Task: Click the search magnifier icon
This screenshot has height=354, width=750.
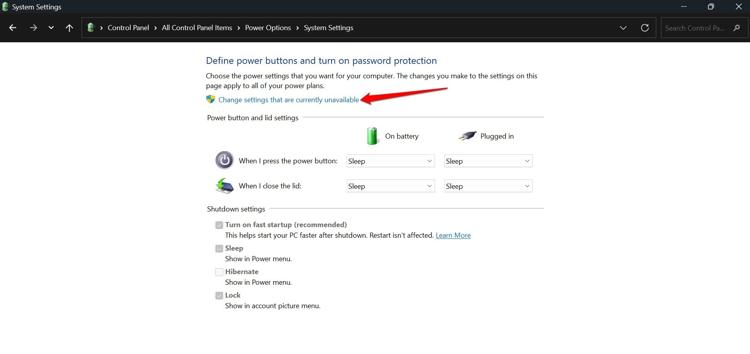Action: (x=737, y=28)
